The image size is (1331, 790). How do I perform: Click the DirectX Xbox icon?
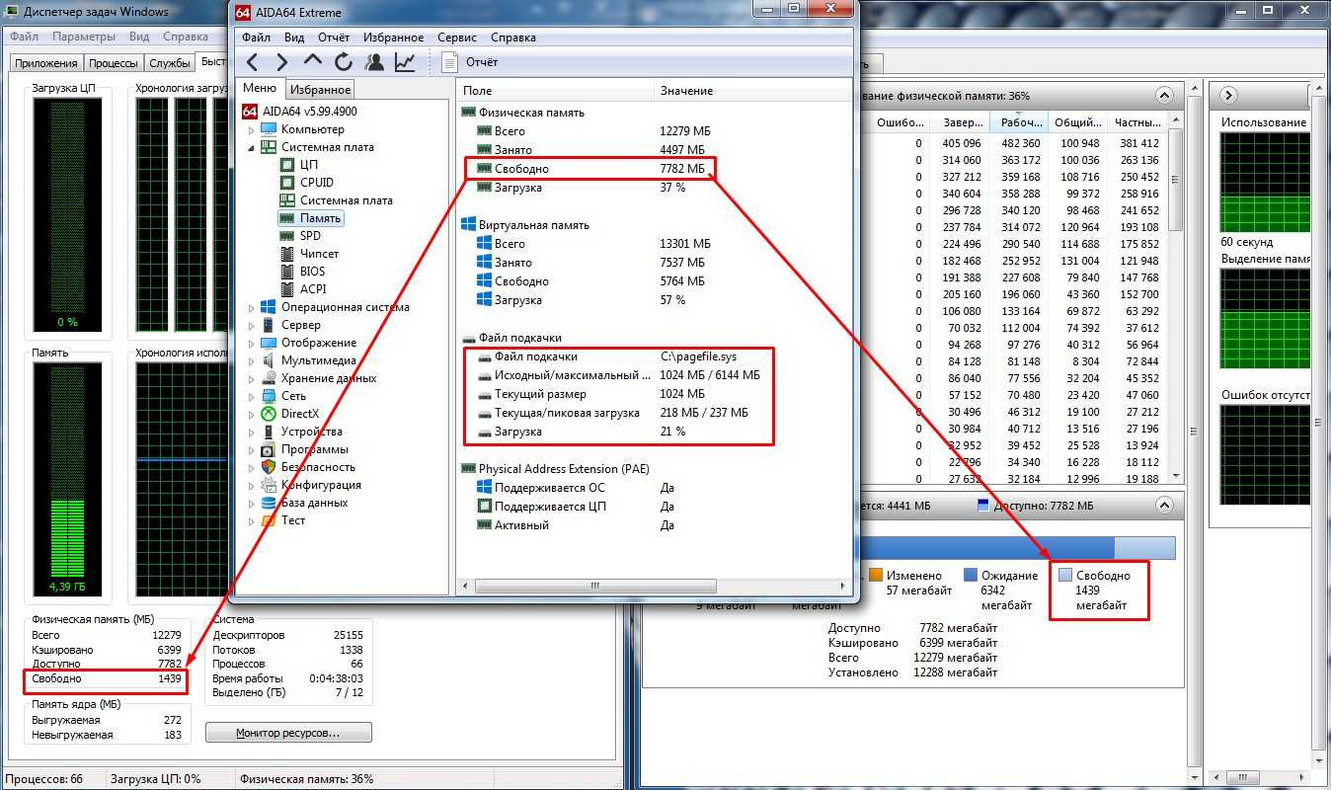(269, 414)
